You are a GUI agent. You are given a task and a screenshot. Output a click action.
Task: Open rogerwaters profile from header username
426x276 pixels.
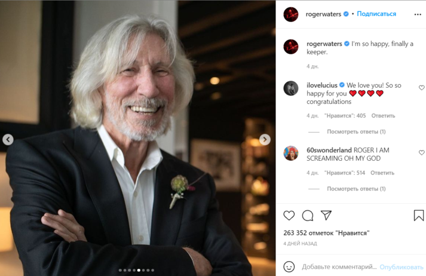323,14
